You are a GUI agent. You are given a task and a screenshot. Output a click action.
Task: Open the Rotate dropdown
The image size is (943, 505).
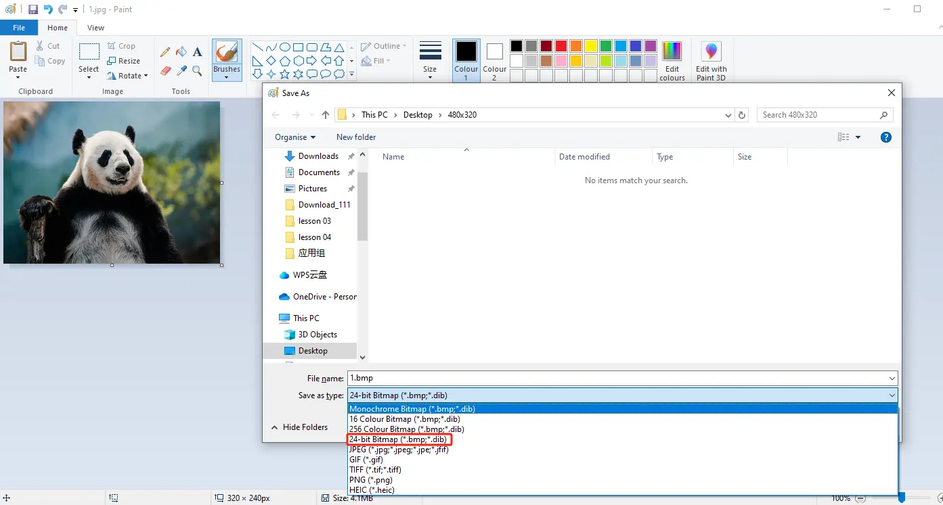click(127, 76)
